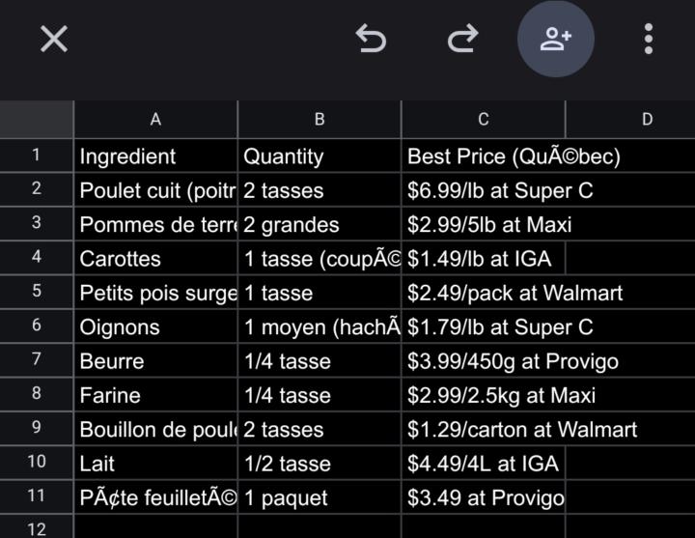
Task: Click the '$4.49/4L at IGA' cell
Action: tap(483, 464)
